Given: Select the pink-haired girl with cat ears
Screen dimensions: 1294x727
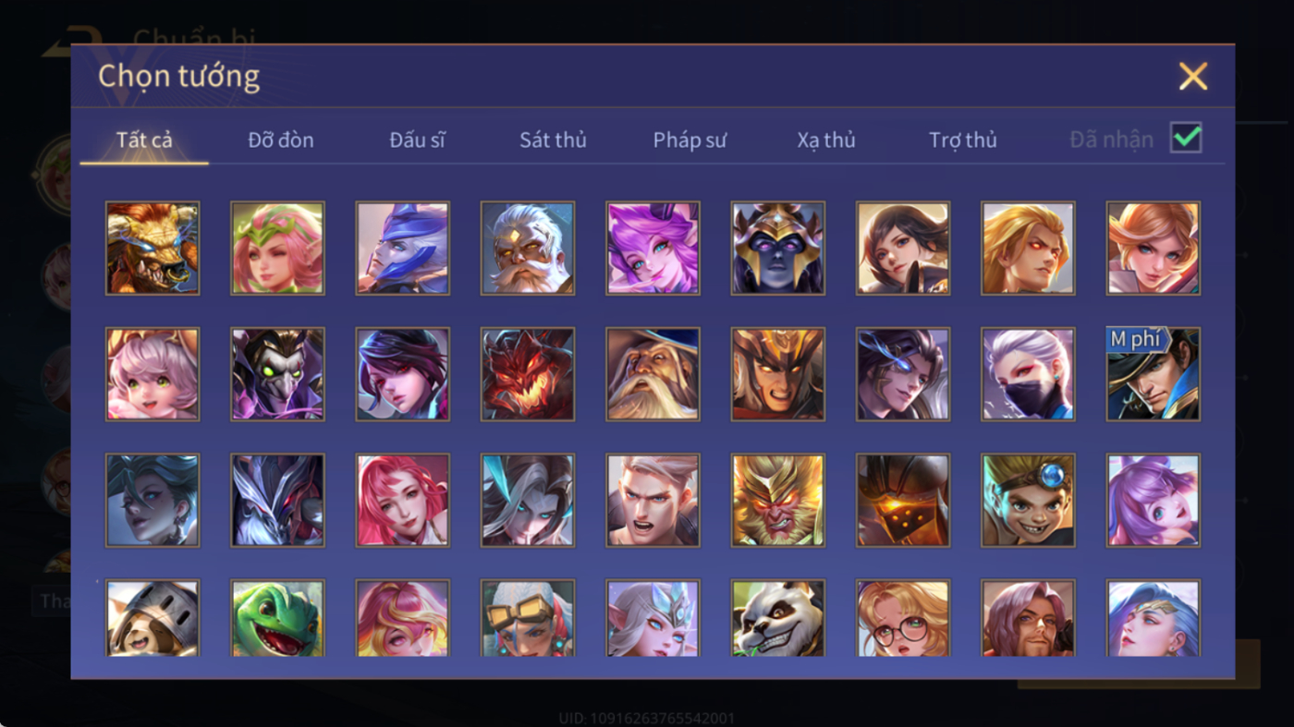Looking at the screenshot, I should [153, 374].
